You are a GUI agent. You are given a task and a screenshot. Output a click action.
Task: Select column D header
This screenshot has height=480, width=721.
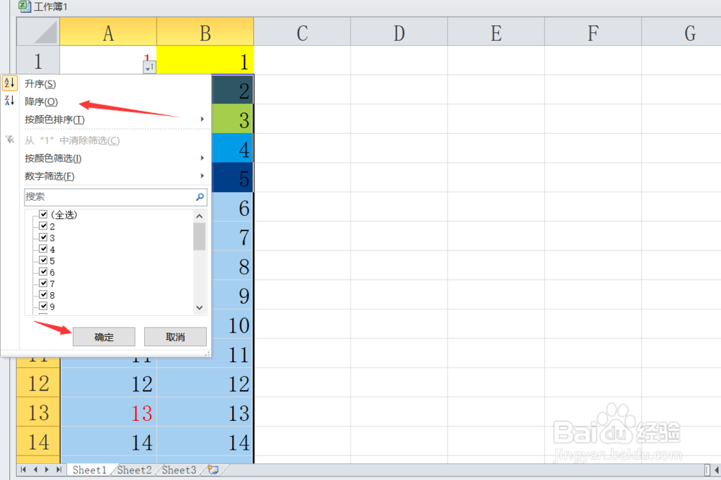(x=399, y=32)
